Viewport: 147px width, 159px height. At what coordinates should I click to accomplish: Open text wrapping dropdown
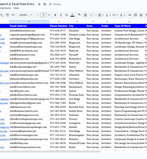(115, 15)
